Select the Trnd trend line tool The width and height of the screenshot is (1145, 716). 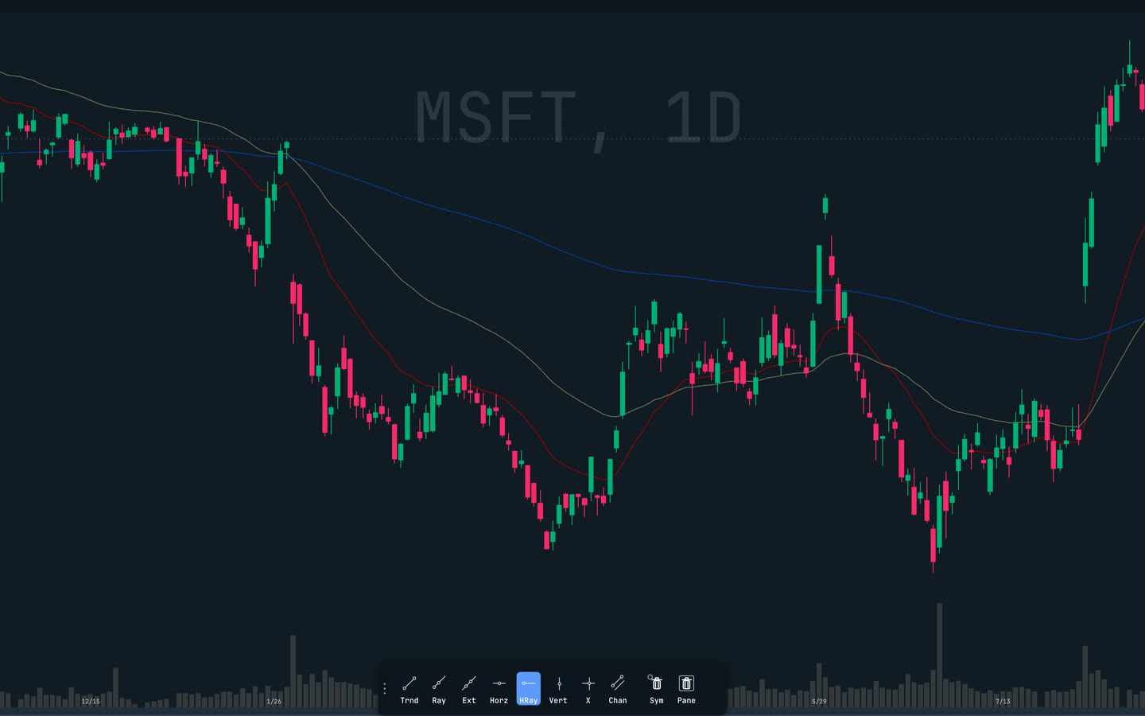(409, 689)
